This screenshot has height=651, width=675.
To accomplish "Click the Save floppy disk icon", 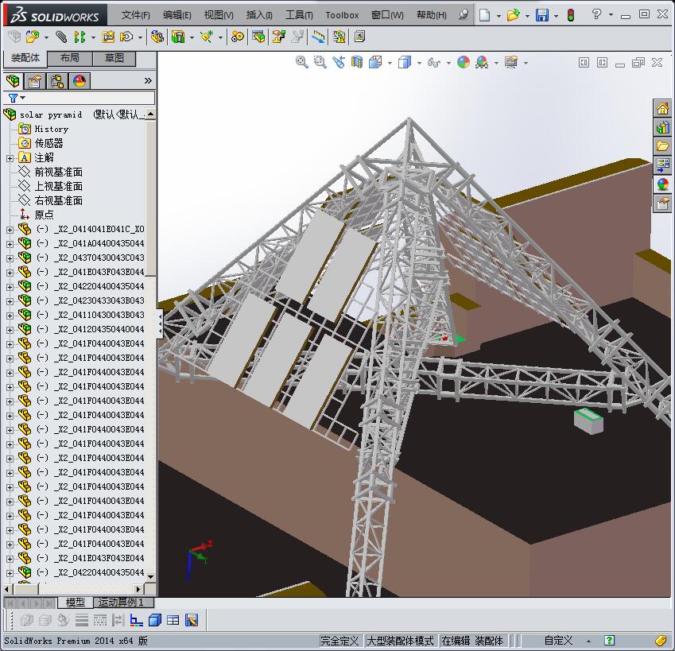I will [542, 15].
